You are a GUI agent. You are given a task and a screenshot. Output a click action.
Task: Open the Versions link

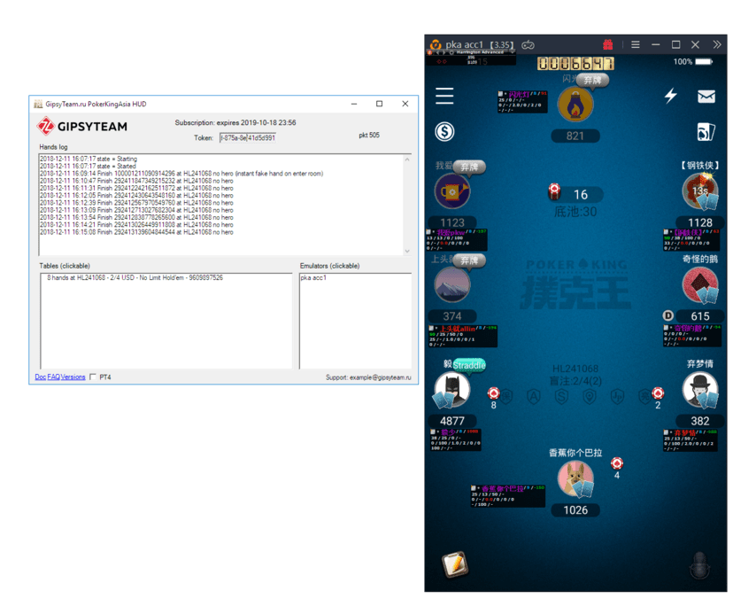(x=73, y=377)
